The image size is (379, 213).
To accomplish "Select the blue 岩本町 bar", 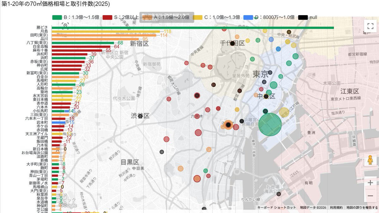I will [59, 122].
